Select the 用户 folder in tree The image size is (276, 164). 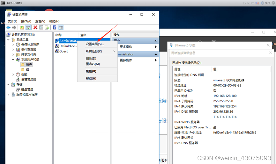26,64
